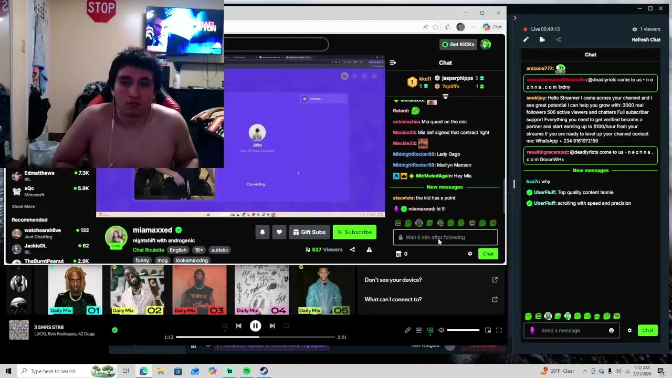Open Spotify connect to device icon
Viewport: 672px width, 378px height.
[430, 330]
